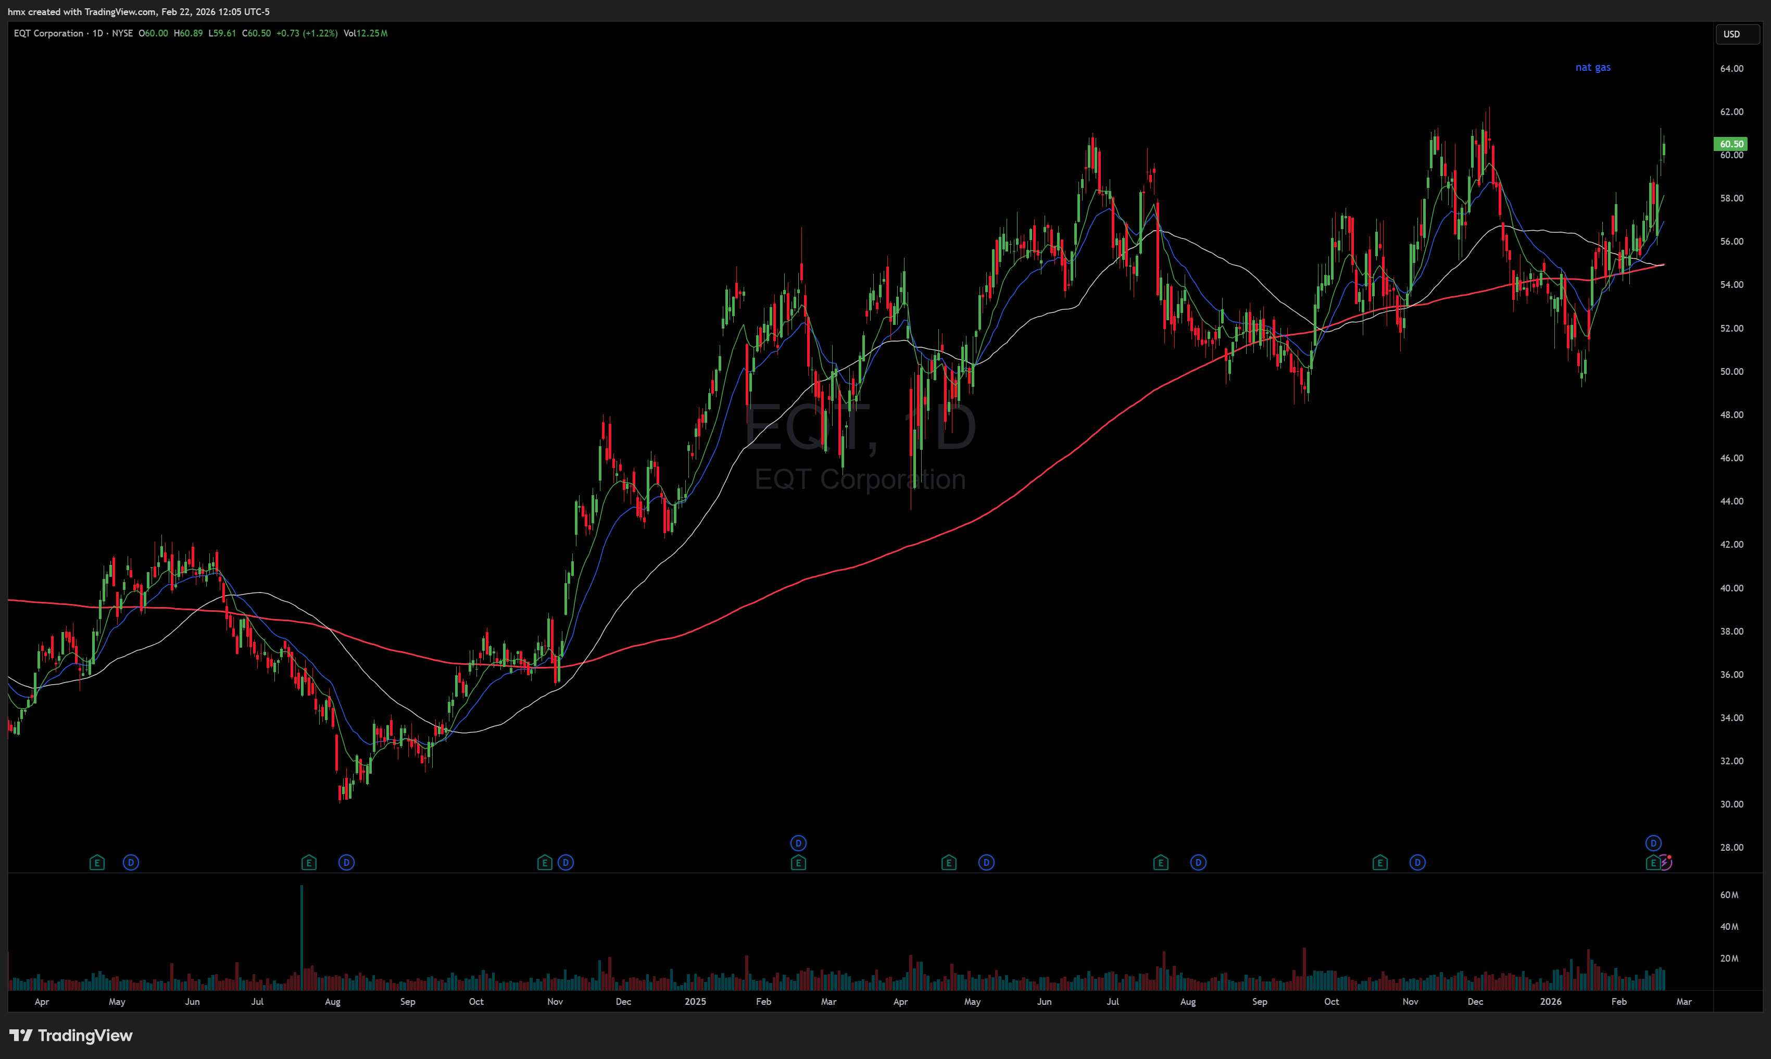This screenshot has height=1059, width=1771.
Task: Click the 2026 label on time axis
Action: click(x=1551, y=1001)
